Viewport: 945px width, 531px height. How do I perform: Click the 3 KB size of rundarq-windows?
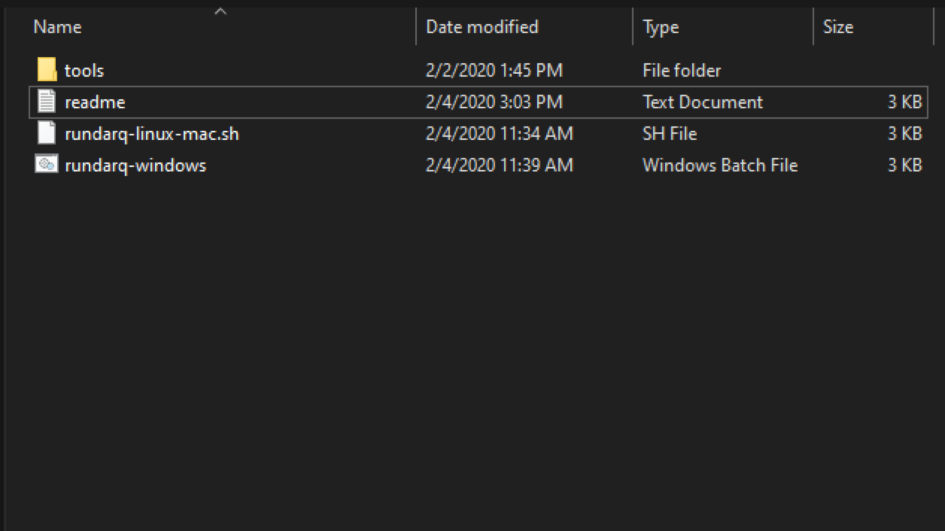point(905,165)
